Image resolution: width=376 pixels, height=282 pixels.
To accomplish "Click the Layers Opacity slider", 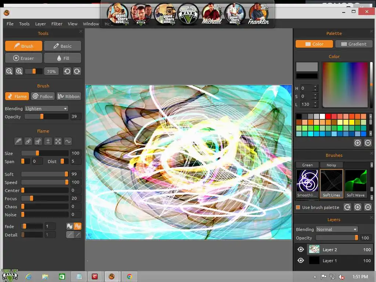I will tap(337, 238).
